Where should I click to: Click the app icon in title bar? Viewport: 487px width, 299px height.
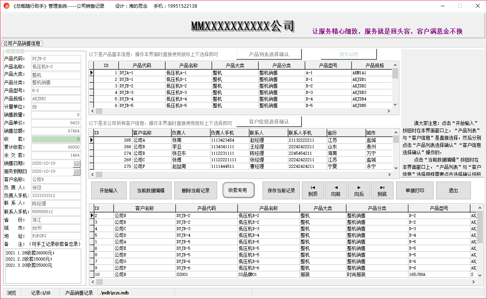point(6,6)
